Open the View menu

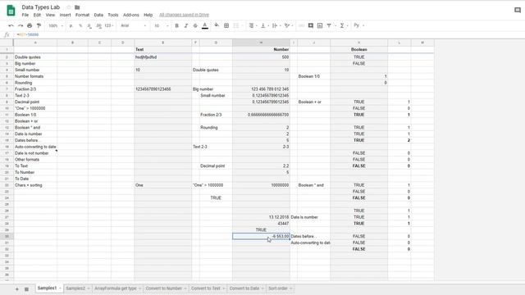click(x=50, y=15)
